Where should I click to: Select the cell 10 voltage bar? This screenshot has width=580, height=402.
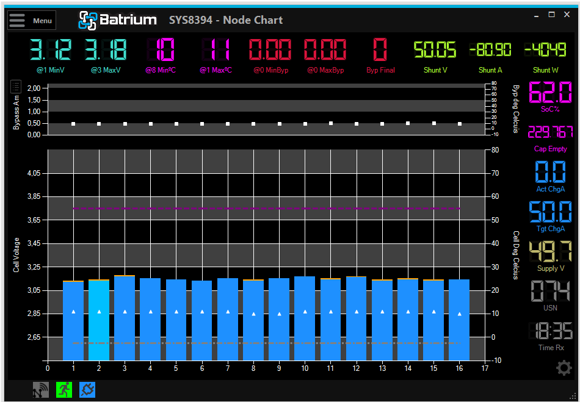tap(305, 318)
